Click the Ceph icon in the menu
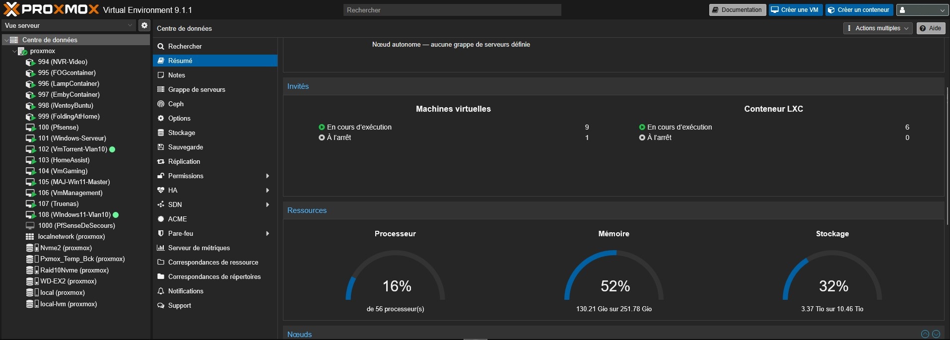Image resolution: width=950 pixels, height=340 pixels. pyautogui.click(x=161, y=104)
